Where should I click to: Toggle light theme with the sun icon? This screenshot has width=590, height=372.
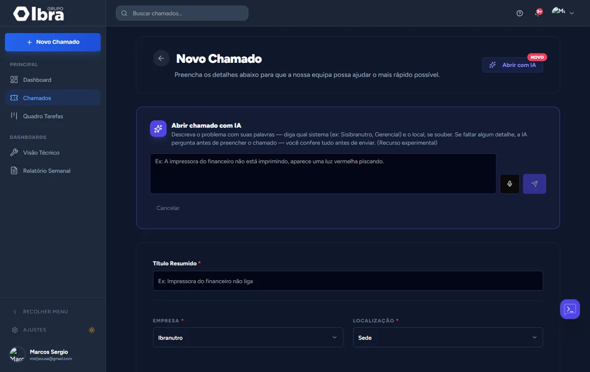(x=91, y=330)
